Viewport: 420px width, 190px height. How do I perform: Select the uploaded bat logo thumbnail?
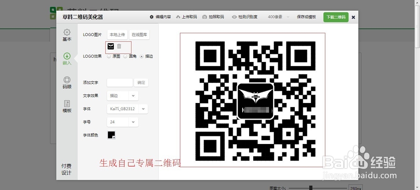point(110,46)
